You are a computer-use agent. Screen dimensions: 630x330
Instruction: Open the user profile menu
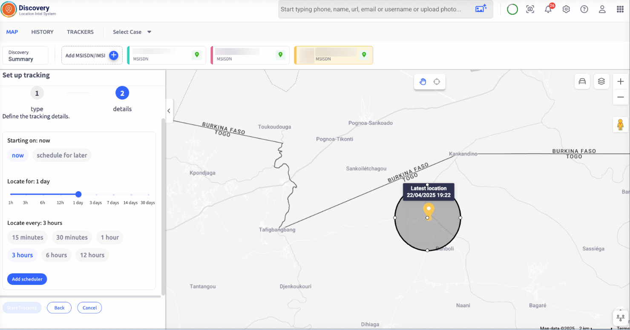[602, 9]
